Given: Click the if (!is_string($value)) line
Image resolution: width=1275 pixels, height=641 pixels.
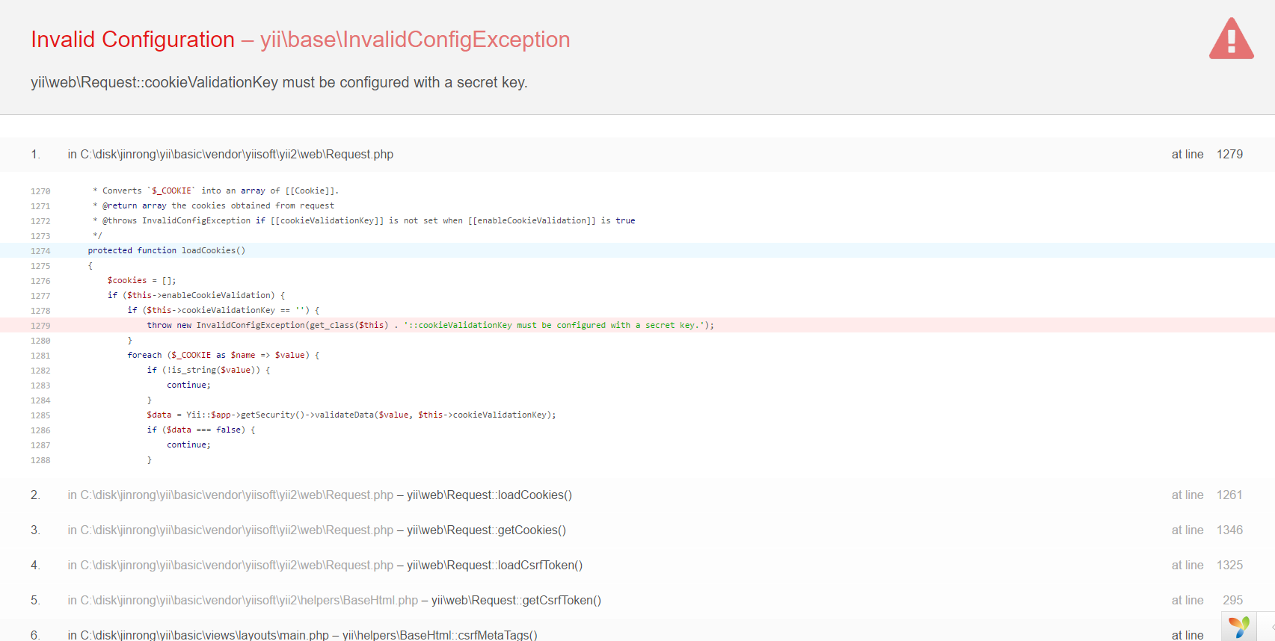Looking at the screenshot, I should (209, 370).
